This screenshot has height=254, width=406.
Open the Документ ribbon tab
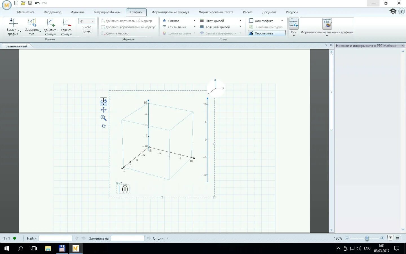[x=269, y=12]
